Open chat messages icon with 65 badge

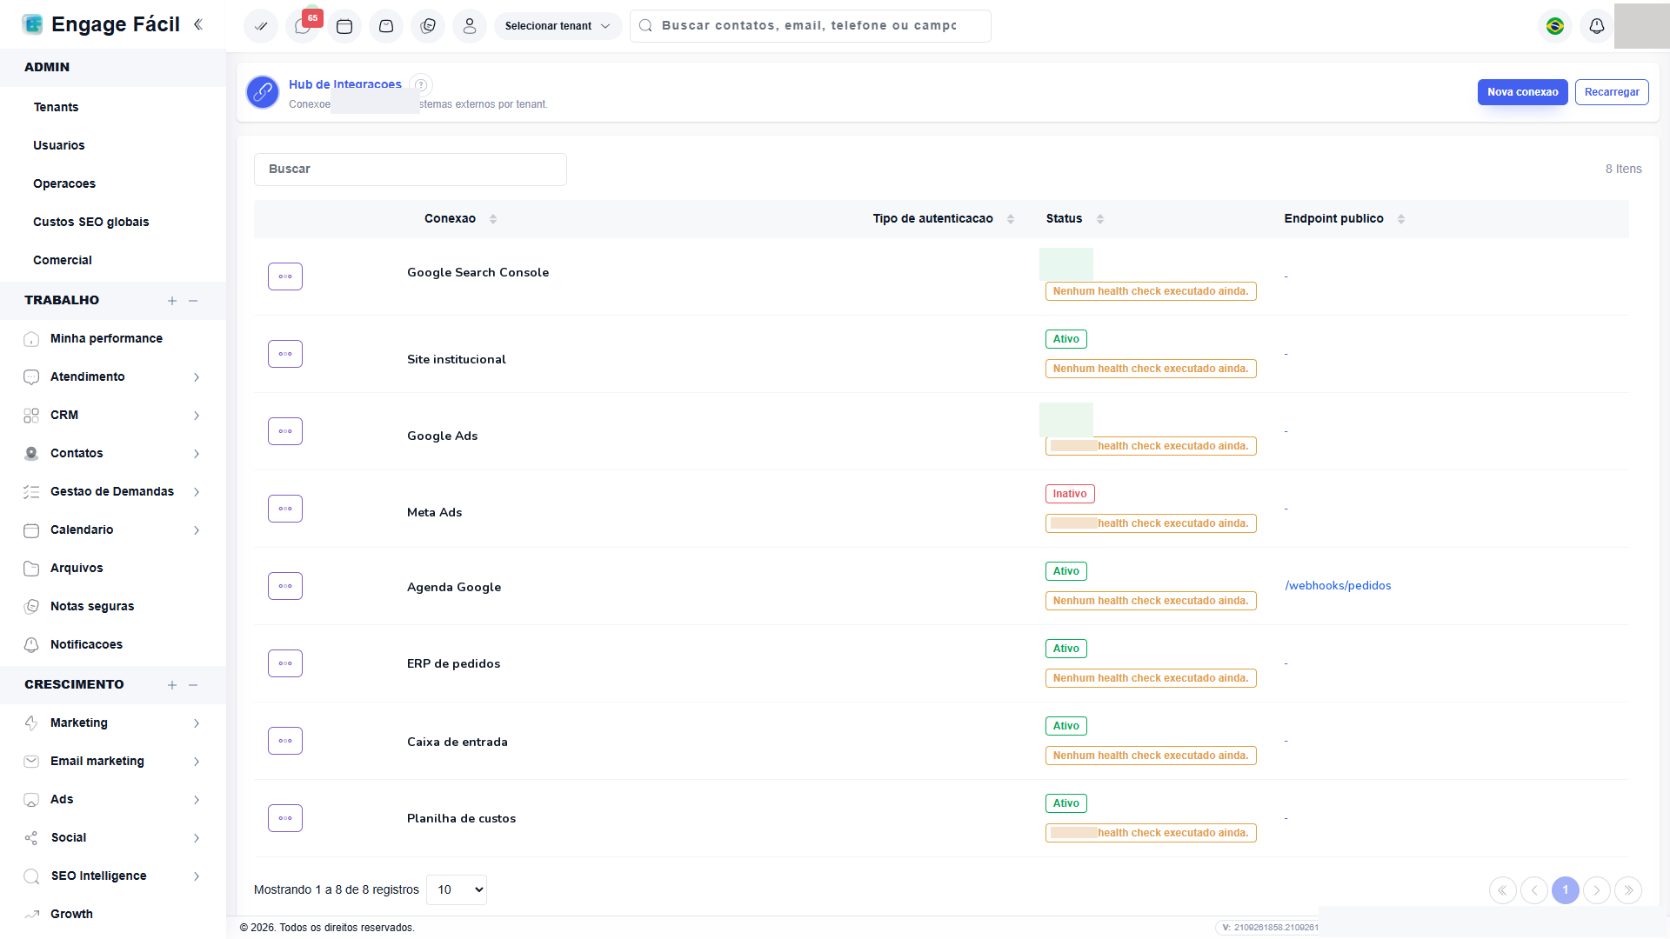click(x=303, y=26)
